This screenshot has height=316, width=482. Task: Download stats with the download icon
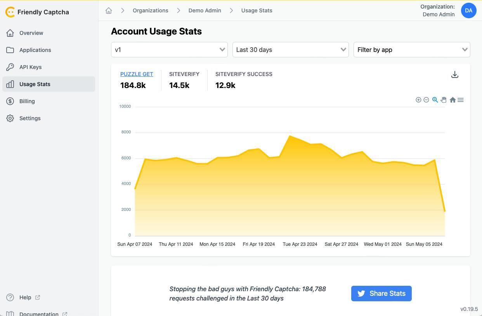coord(455,74)
